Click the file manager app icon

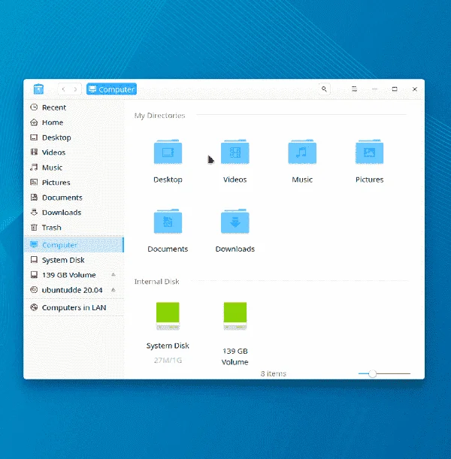(x=38, y=89)
